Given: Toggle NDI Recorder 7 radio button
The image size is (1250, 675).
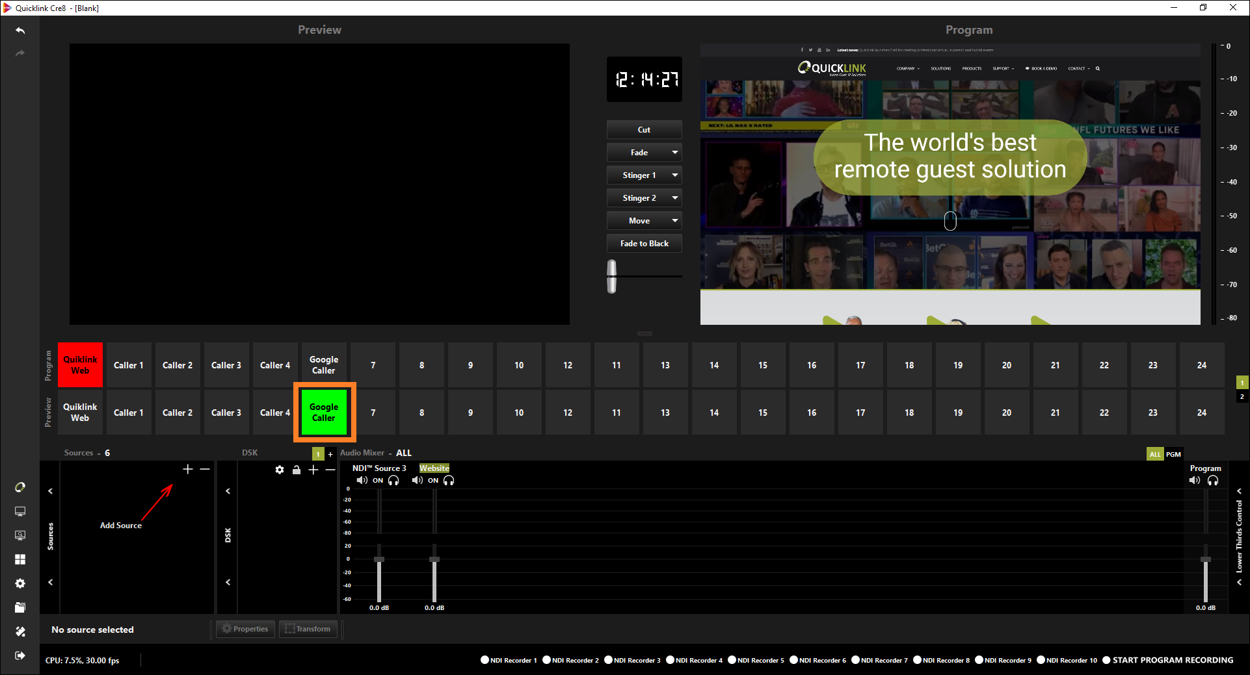Looking at the screenshot, I should (x=855, y=660).
